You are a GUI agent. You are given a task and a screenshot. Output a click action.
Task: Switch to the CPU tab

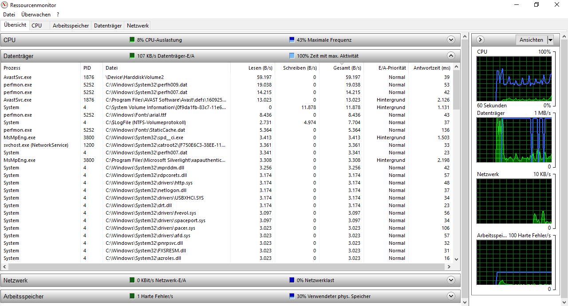37,26
